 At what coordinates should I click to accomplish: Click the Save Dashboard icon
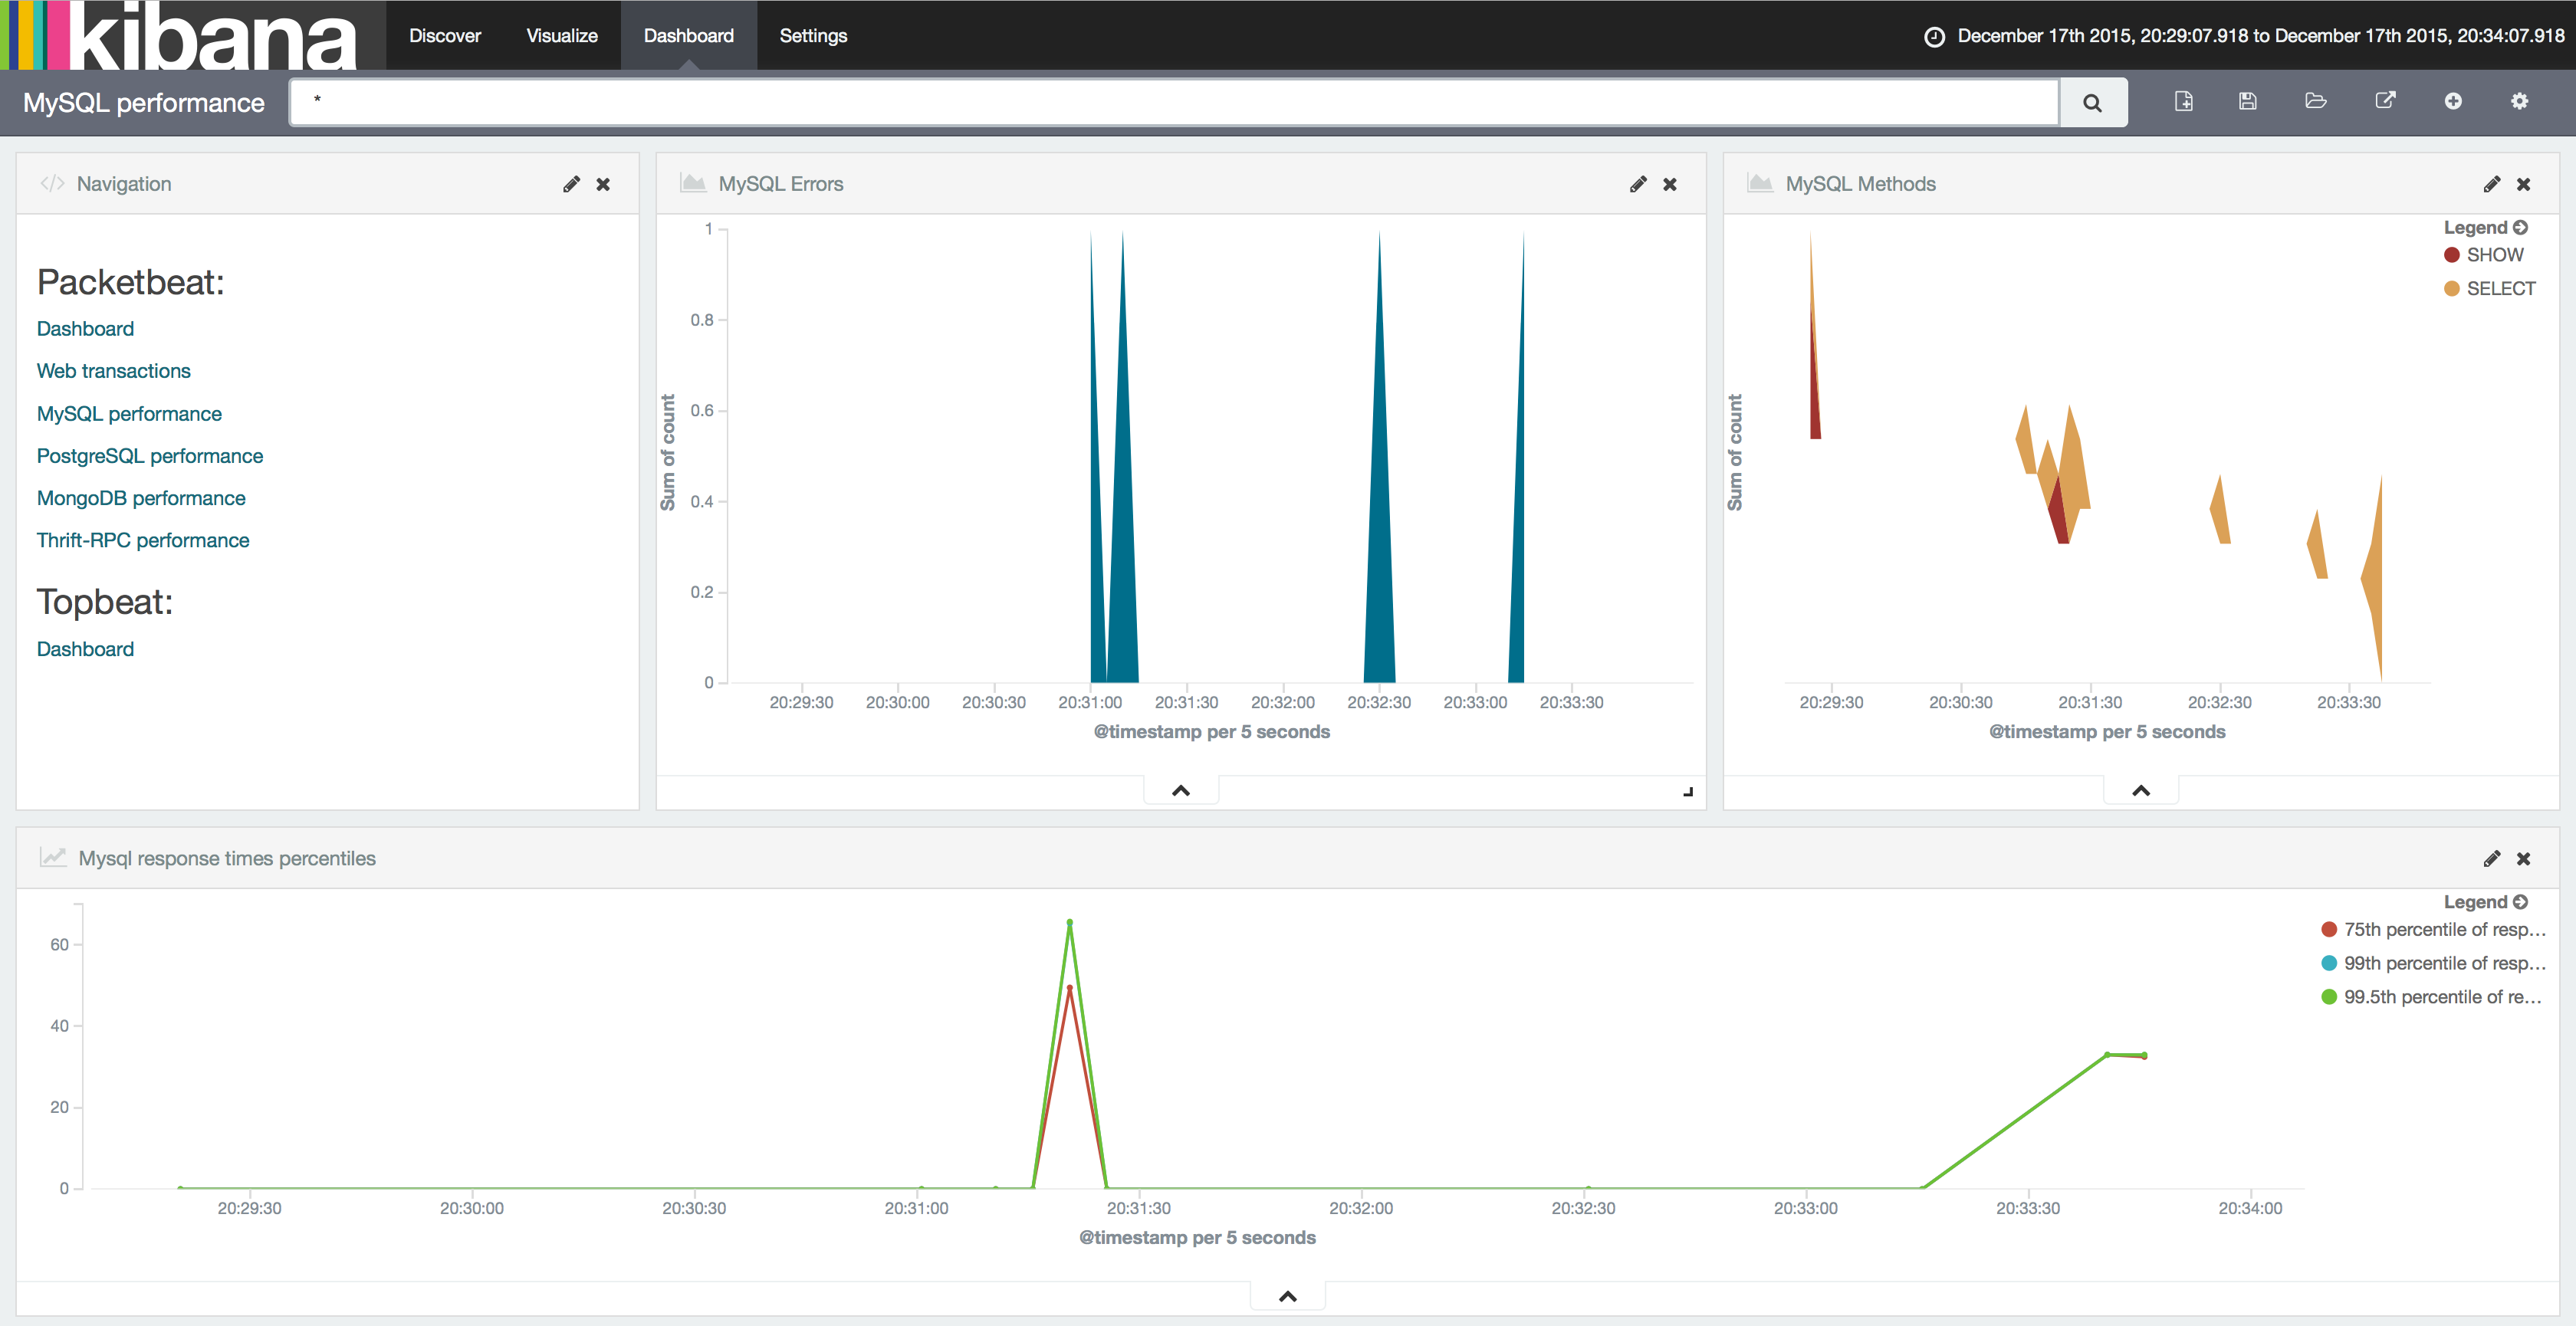click(2248, 101)
